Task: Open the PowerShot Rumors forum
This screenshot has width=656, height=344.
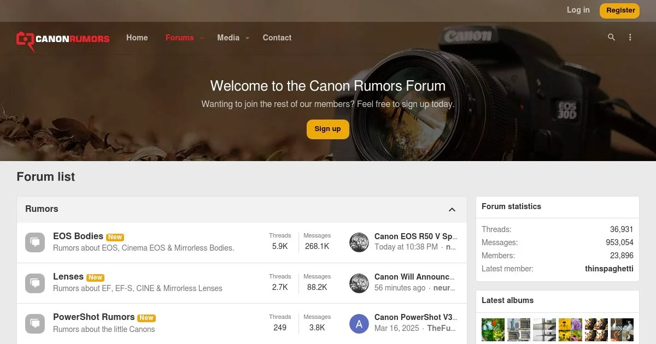Action: (93, 317)
